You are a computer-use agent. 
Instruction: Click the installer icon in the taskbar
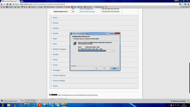(64, 105)
